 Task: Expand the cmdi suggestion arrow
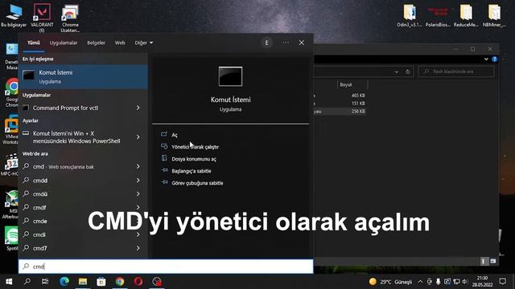(138, 234)
